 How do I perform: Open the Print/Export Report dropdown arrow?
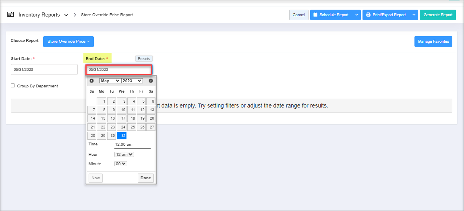(414, 15)
